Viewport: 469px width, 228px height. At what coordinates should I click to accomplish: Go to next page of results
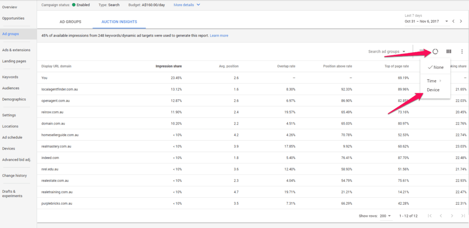[x=452, y=216]
